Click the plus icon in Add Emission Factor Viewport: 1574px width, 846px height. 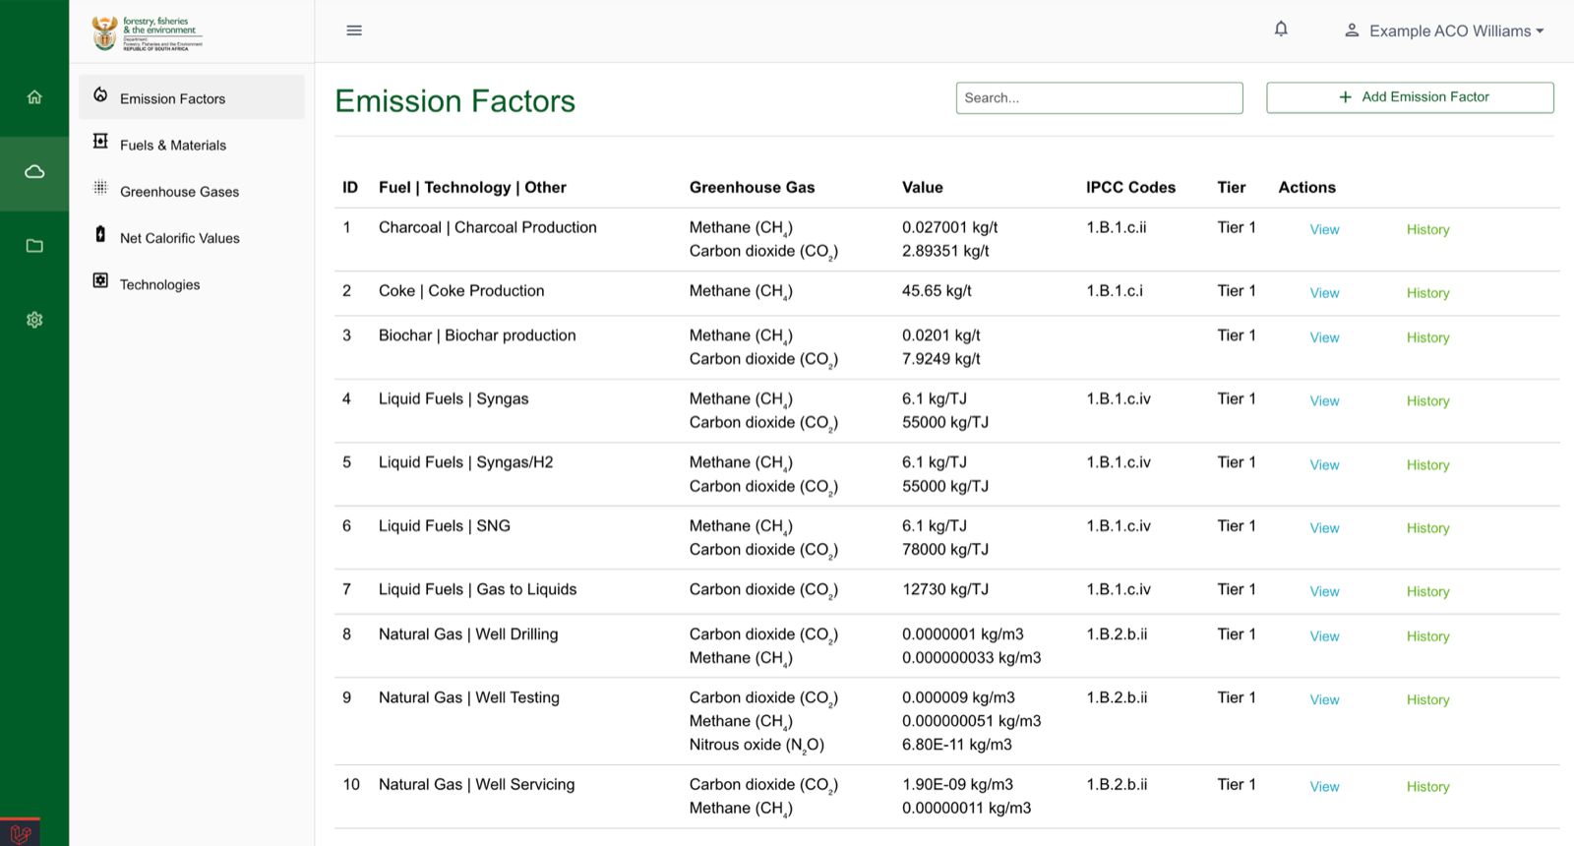click(x=1345, y=97)
